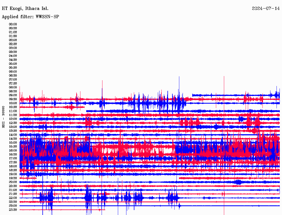This screenshot has width=282, height=215.
Task: Select the 'Applied filter: WWSSN-SP' text
Action: pos(30,17)
